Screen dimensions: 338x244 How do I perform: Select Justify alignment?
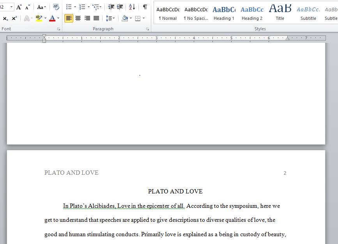pyautogui.click(x=96, y=18)
